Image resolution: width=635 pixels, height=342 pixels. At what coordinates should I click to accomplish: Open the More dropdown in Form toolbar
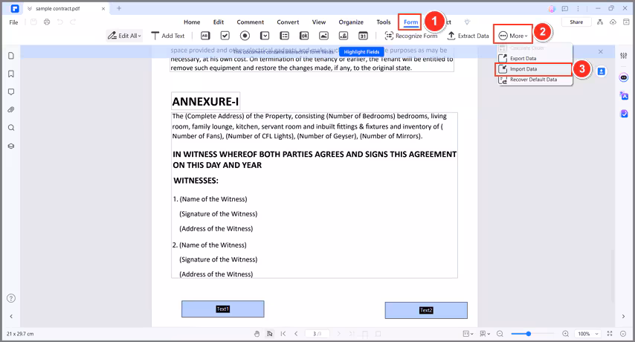(x=513, y=36)
